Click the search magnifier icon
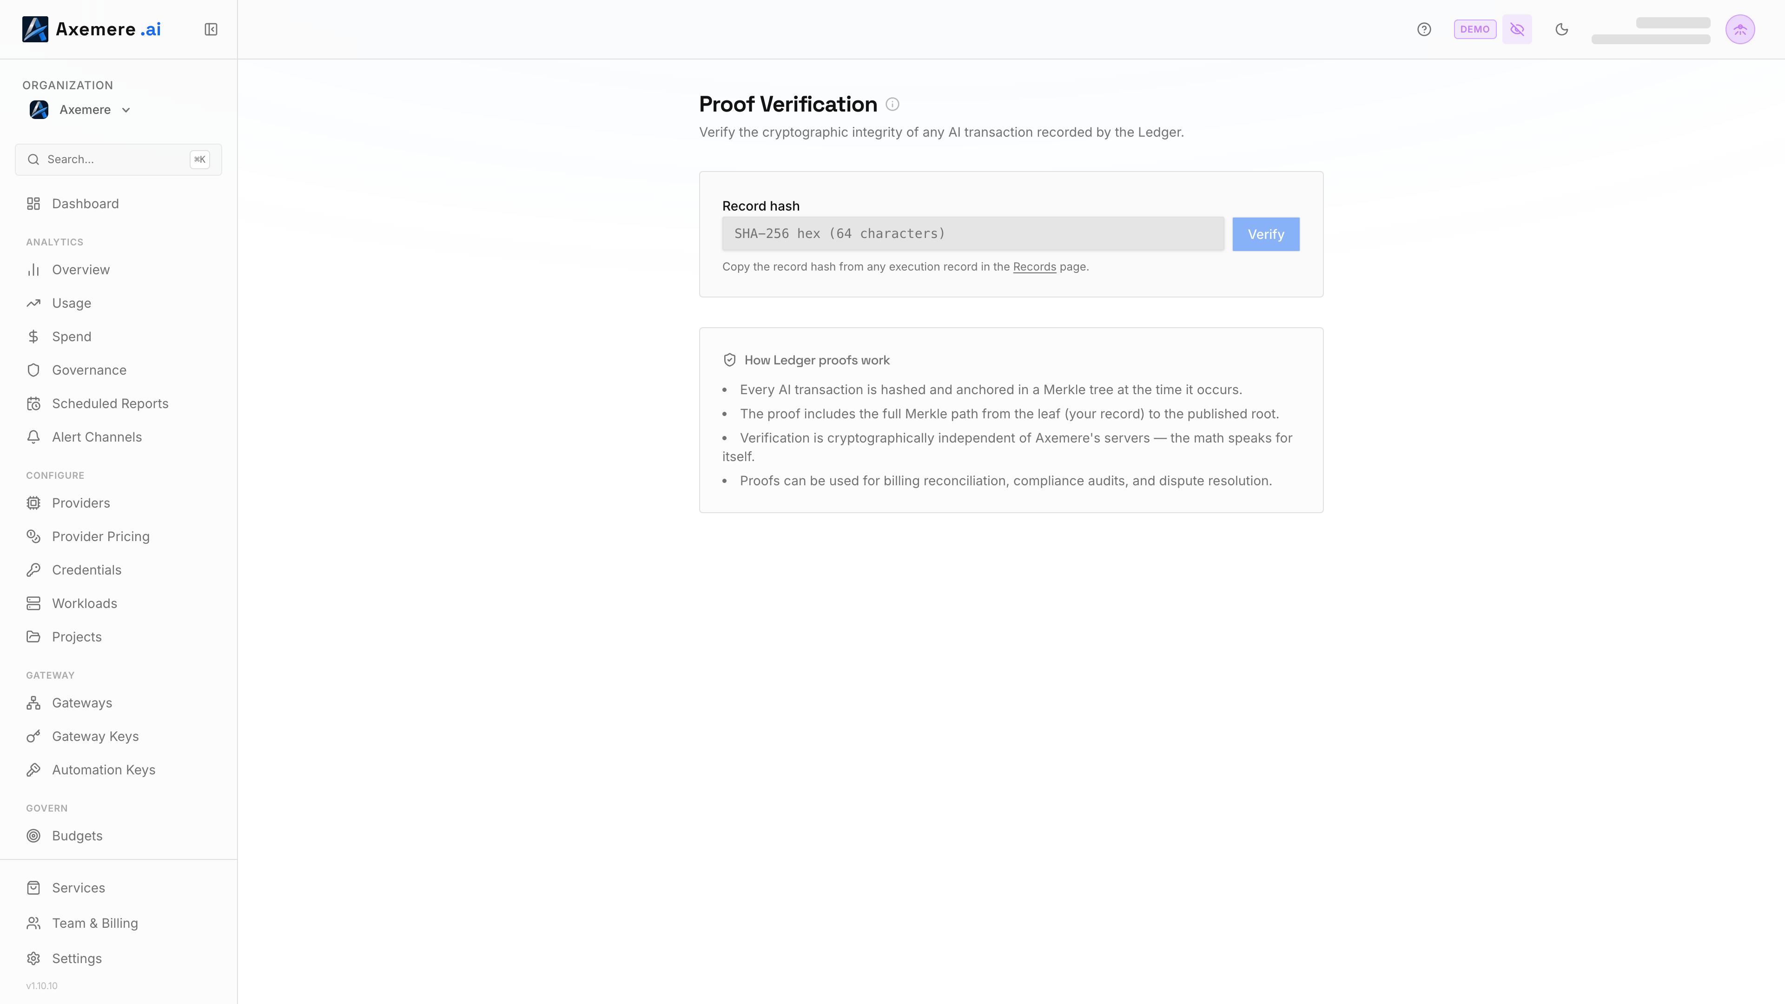1785x1004 pixels. [33, 159]
